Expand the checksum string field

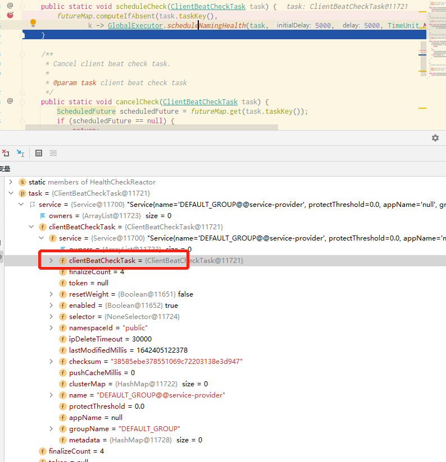[51, 361]
